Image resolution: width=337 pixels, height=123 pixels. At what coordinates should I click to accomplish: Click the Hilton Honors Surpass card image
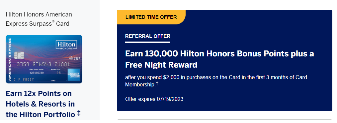pyautogui.click(x=44, y=59)
